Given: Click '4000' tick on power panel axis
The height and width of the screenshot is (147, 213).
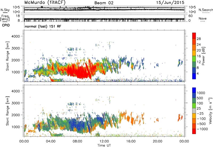Looking at the screenshot, I should 15,36.
